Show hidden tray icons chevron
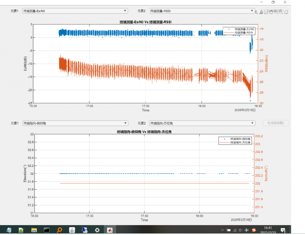The width and height of the screenshot is (305, 235). coord(222,230)
